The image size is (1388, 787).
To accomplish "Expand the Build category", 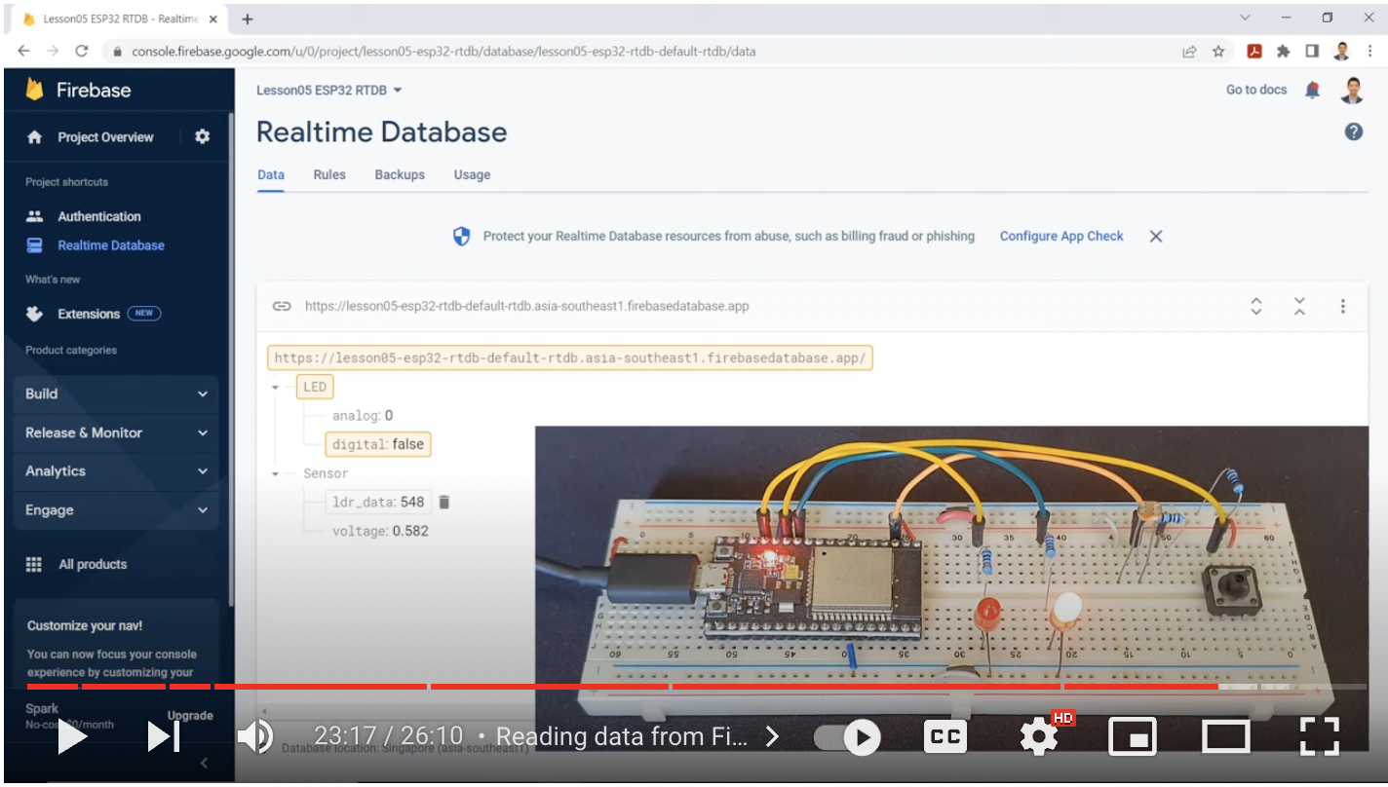I will click(116, 393).
